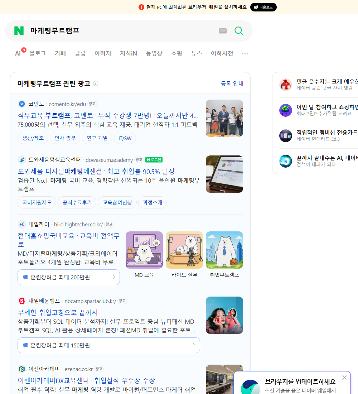Screen dimensions: 358x394
Task: Open the on-screen keyboard icon in search bar
Action: pyautogui.click(x=223, y=31)
